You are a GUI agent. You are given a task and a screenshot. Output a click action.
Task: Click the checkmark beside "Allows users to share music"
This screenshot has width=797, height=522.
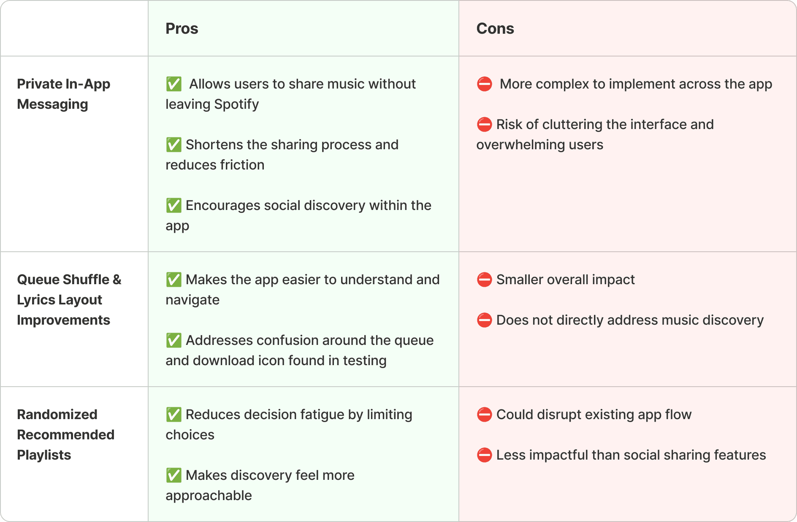coord(173,84)
